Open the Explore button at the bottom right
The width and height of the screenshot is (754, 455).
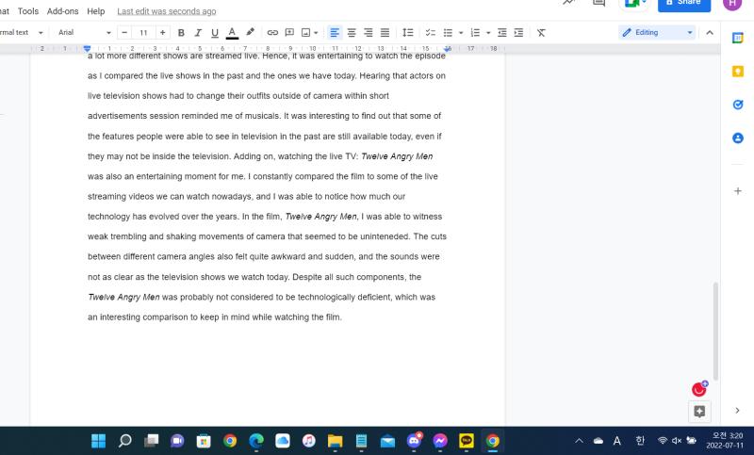[x=699, y=412]
